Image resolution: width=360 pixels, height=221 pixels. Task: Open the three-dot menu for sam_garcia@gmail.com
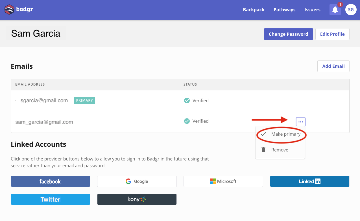[x=301, y=122]
